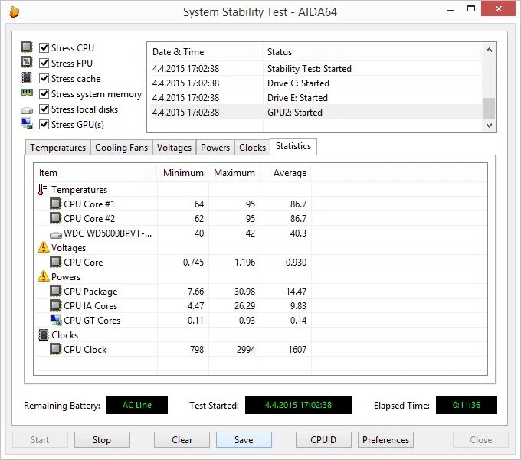Viewport: 521px width, 460px height.
Task: Select the Statistics tab
Action: pos(293,146)
